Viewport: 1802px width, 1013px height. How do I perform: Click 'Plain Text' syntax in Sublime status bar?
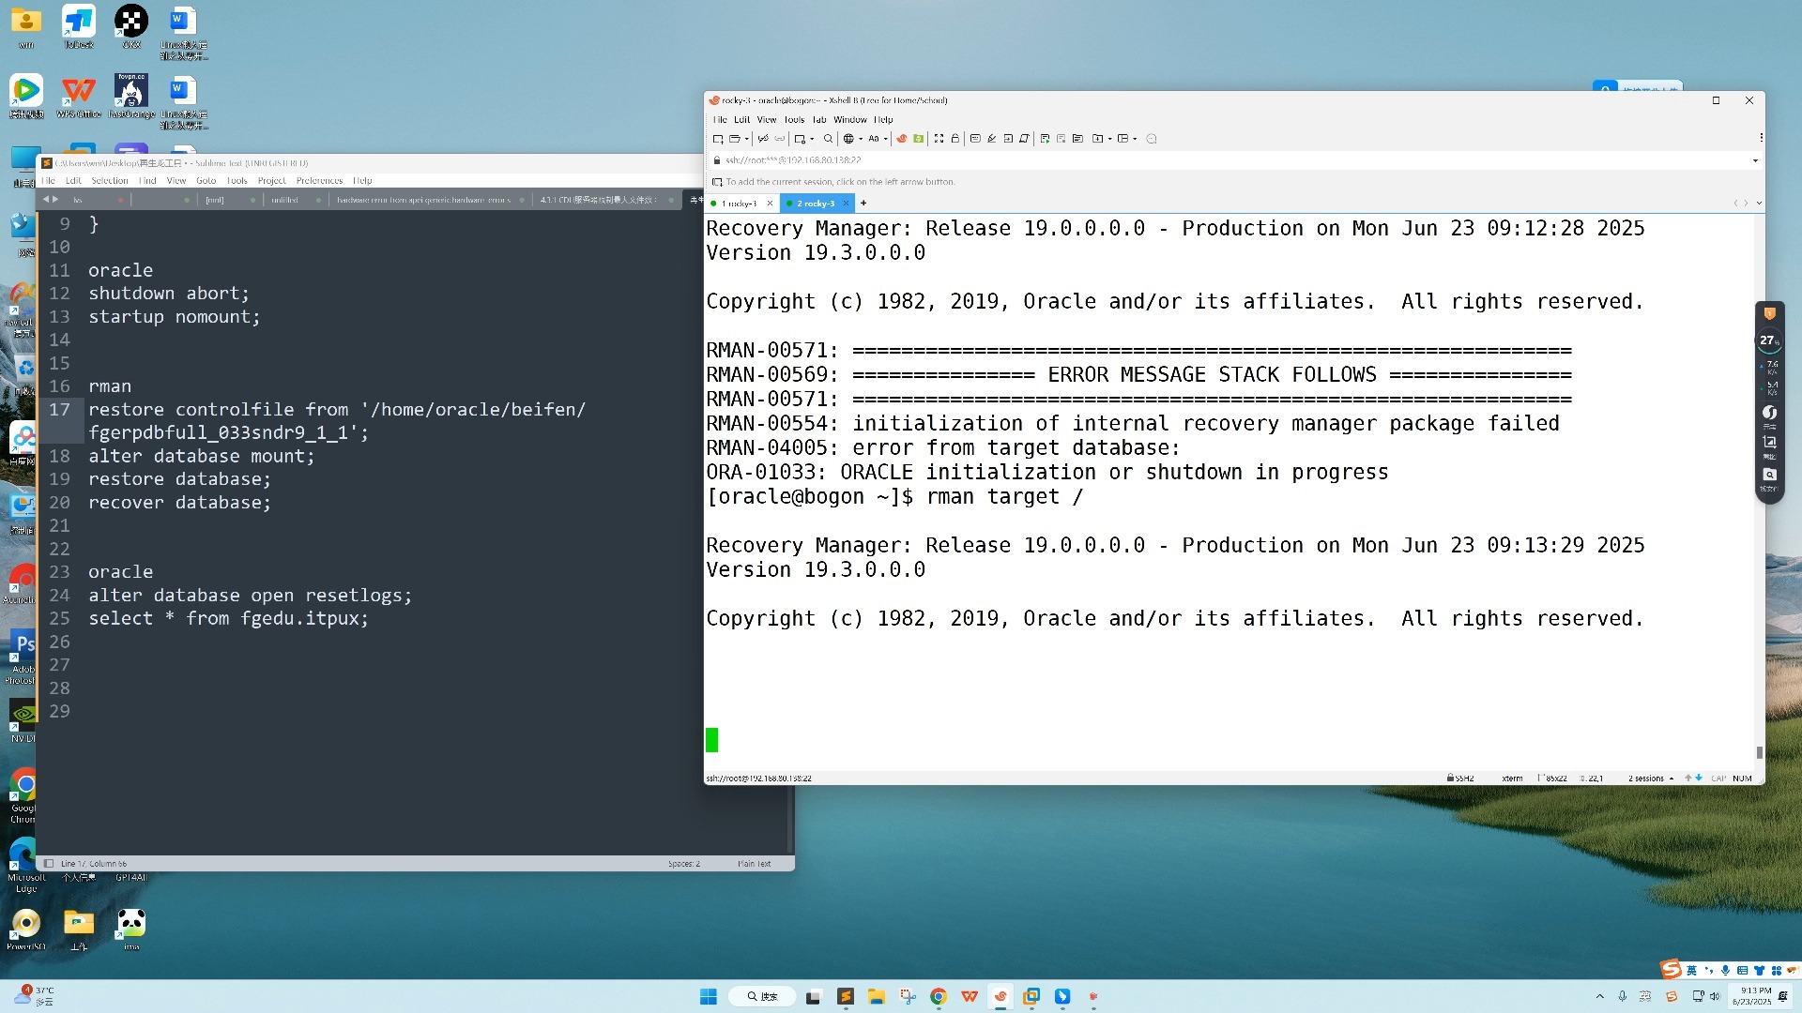tap(754, 864)
